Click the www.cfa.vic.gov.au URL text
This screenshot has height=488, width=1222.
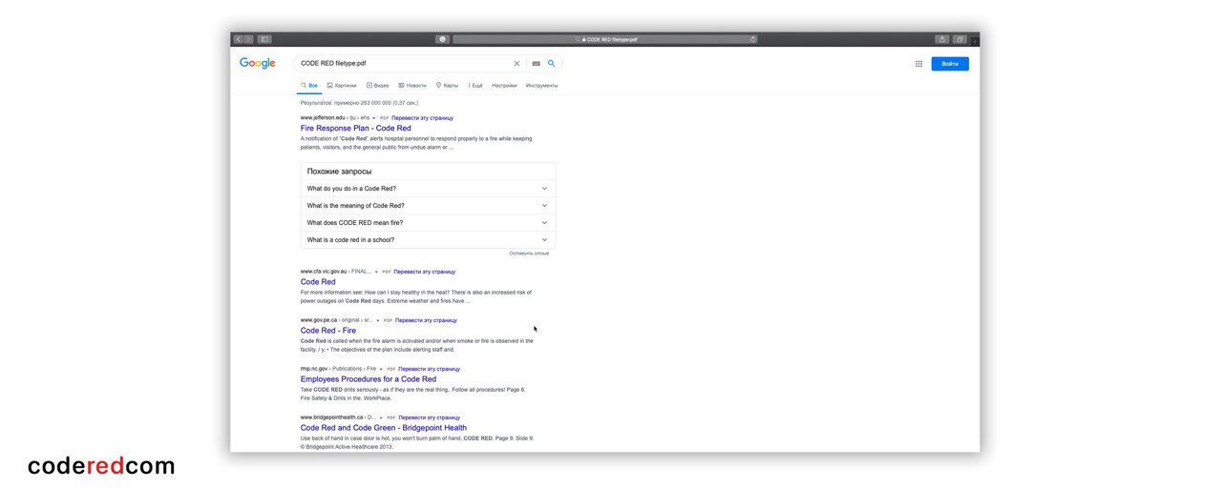tap(324, 272)
